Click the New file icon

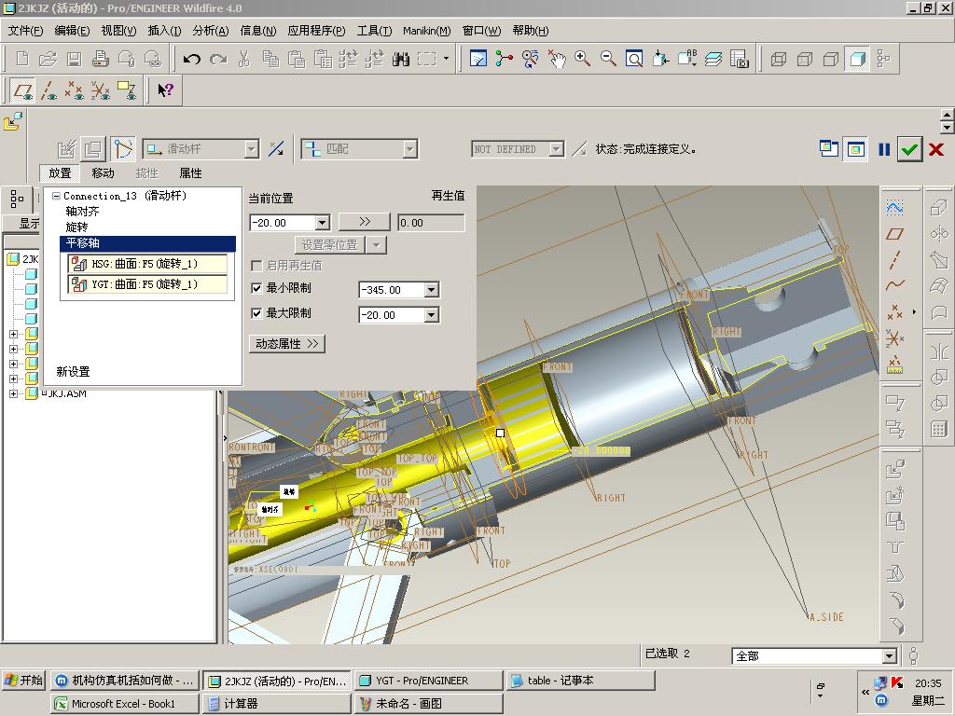pyautogui.click(x=22, y=59)
